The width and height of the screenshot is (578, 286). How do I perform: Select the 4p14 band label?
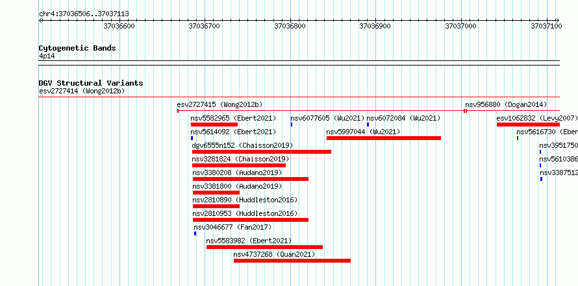(x=47, y=56)
